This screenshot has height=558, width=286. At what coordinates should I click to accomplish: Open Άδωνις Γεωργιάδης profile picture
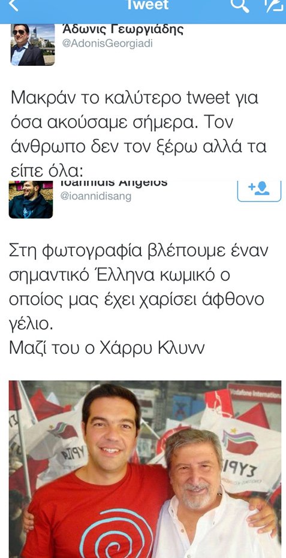click(x=32, y=45)
